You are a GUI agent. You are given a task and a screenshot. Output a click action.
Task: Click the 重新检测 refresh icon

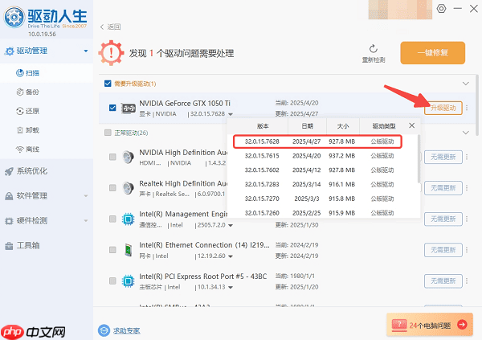coord(374,48)
